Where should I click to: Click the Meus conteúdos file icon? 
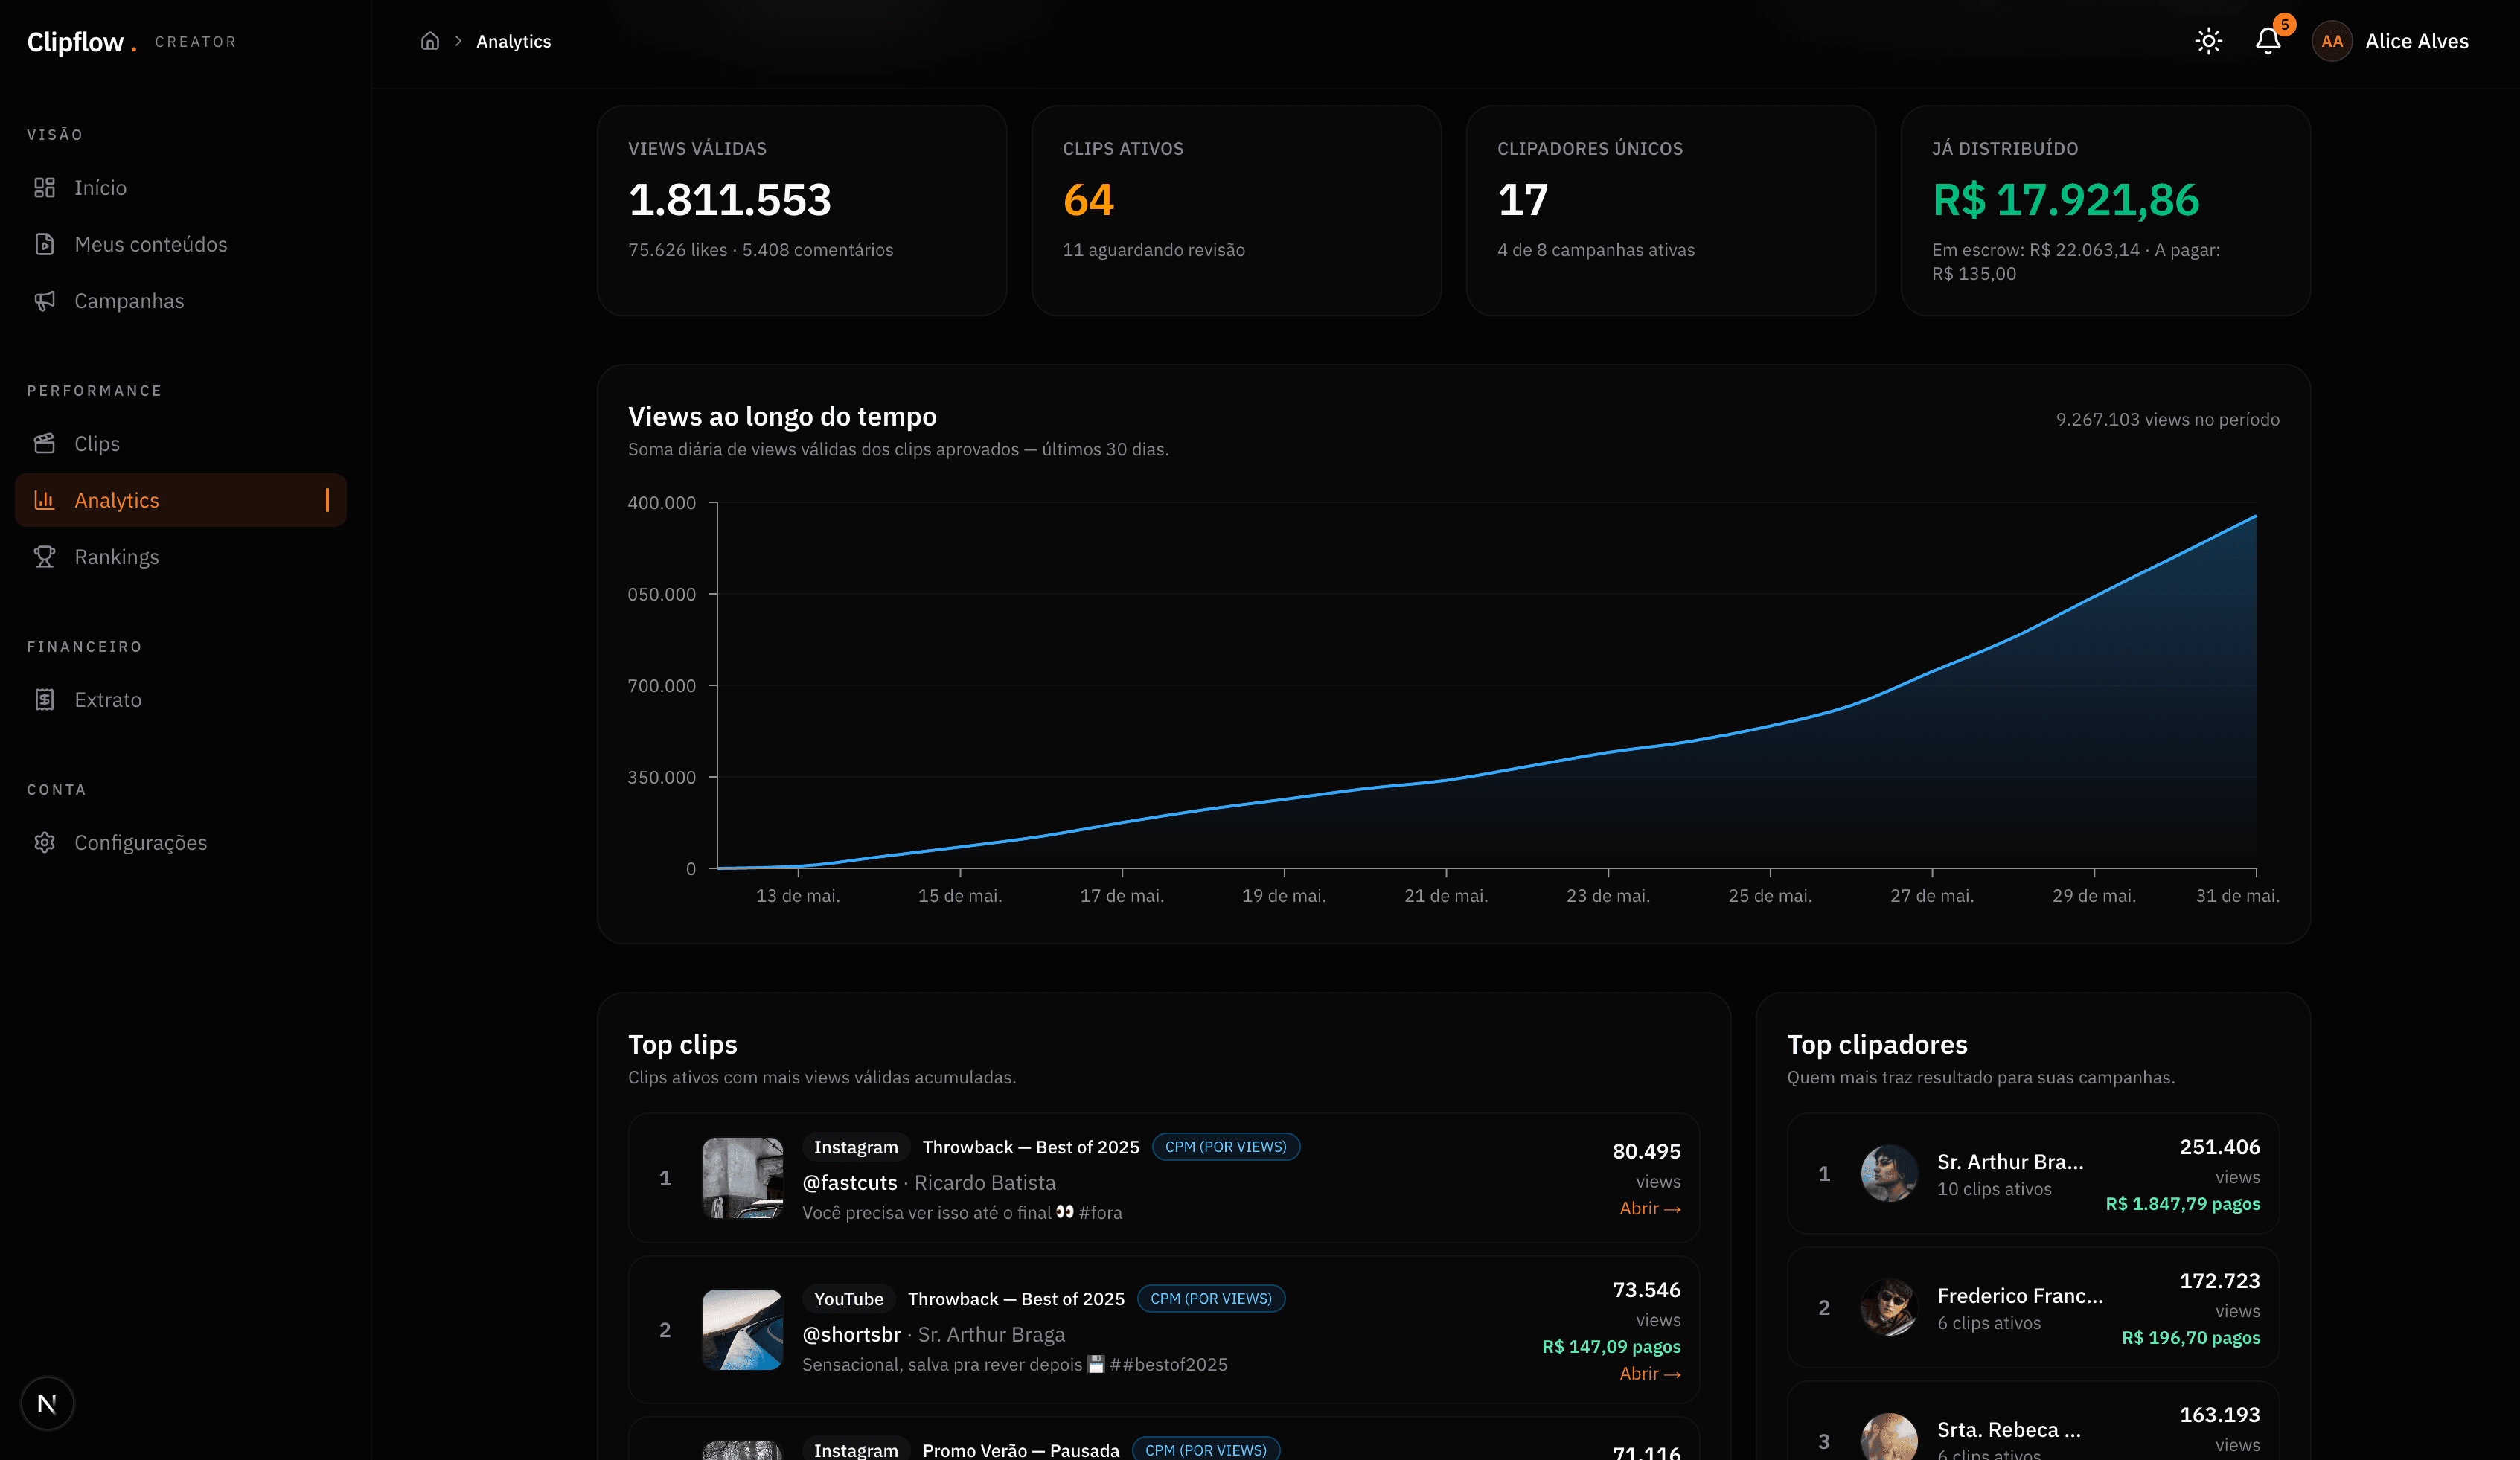click(44, 244)
